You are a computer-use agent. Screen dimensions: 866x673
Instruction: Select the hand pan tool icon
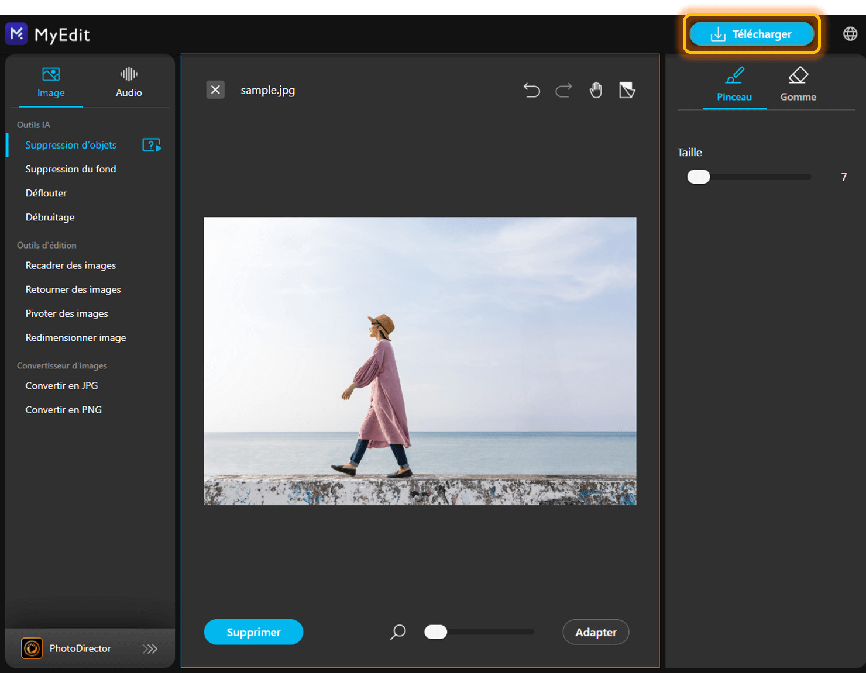coord(596,89)
